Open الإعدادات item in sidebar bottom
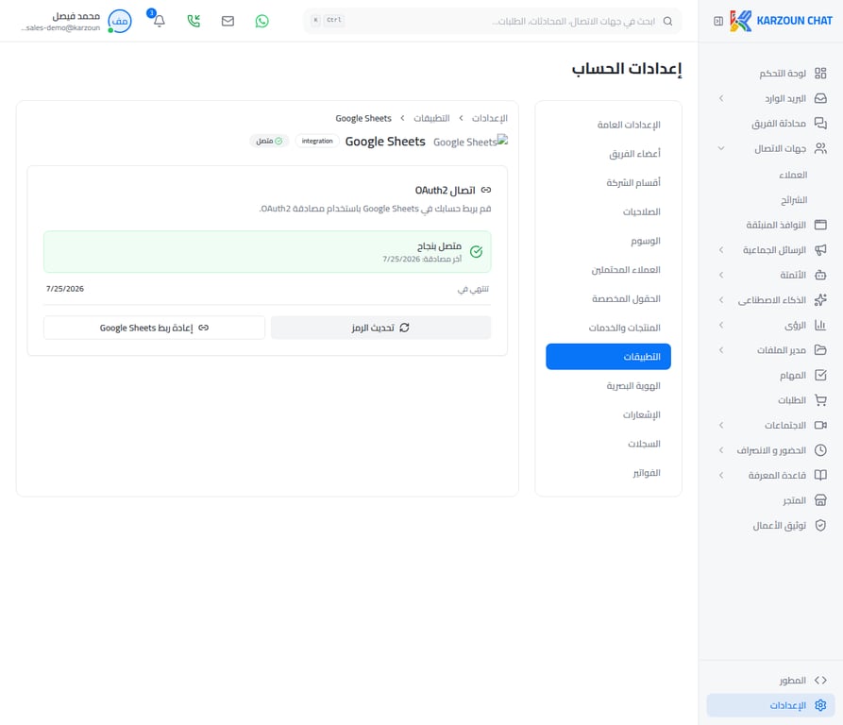Image resolution: width=843 pixels, height=725 pixels. [x=770, y=705]
